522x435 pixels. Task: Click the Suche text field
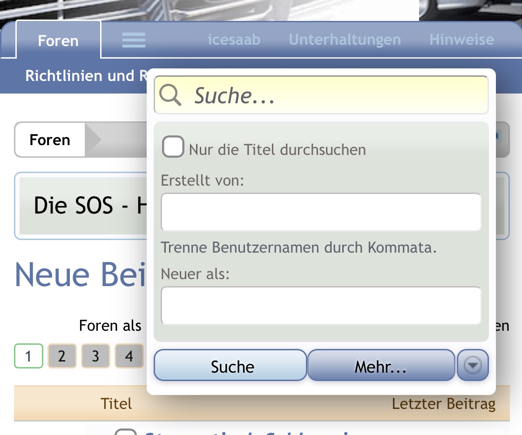tap(321, 95)
